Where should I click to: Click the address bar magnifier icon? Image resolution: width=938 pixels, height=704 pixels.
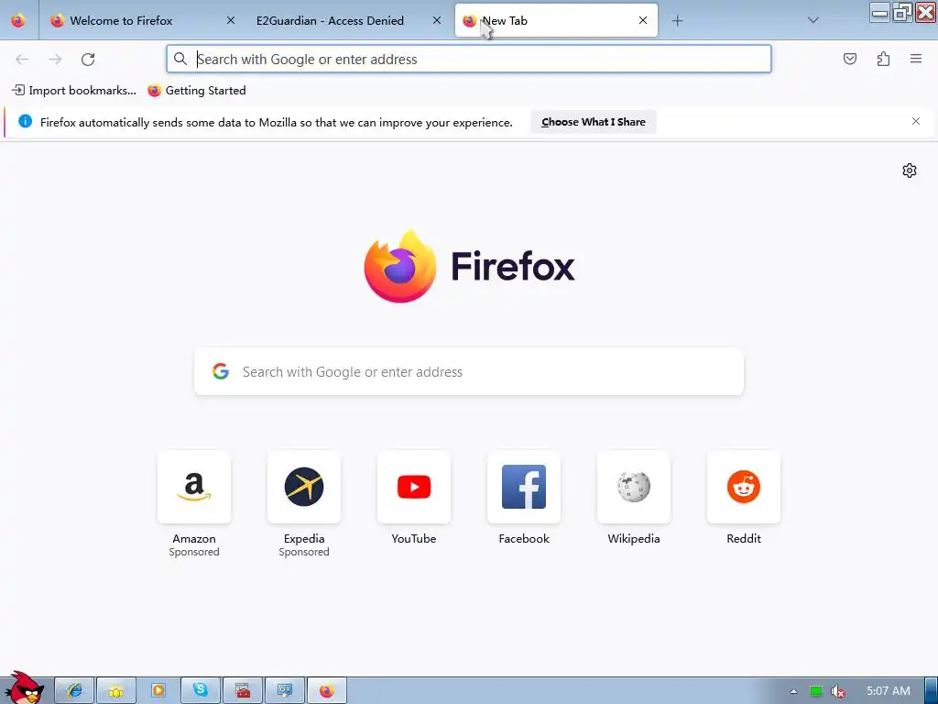180,59
